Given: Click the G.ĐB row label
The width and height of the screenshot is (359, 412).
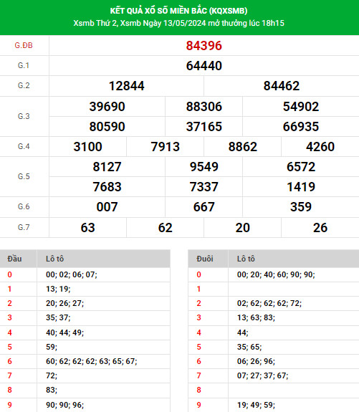Looking at the screenshot, I should [x=24, y=45].
